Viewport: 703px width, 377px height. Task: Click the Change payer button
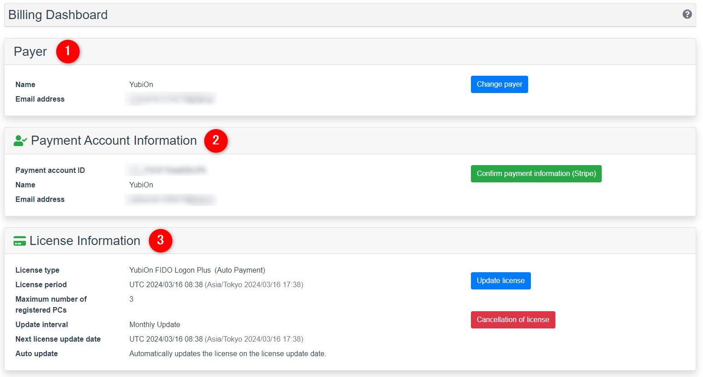pyautogui.click(x=500, y=84)
